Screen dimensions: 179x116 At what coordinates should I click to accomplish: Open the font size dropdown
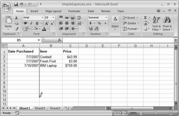tap(53, 17)
